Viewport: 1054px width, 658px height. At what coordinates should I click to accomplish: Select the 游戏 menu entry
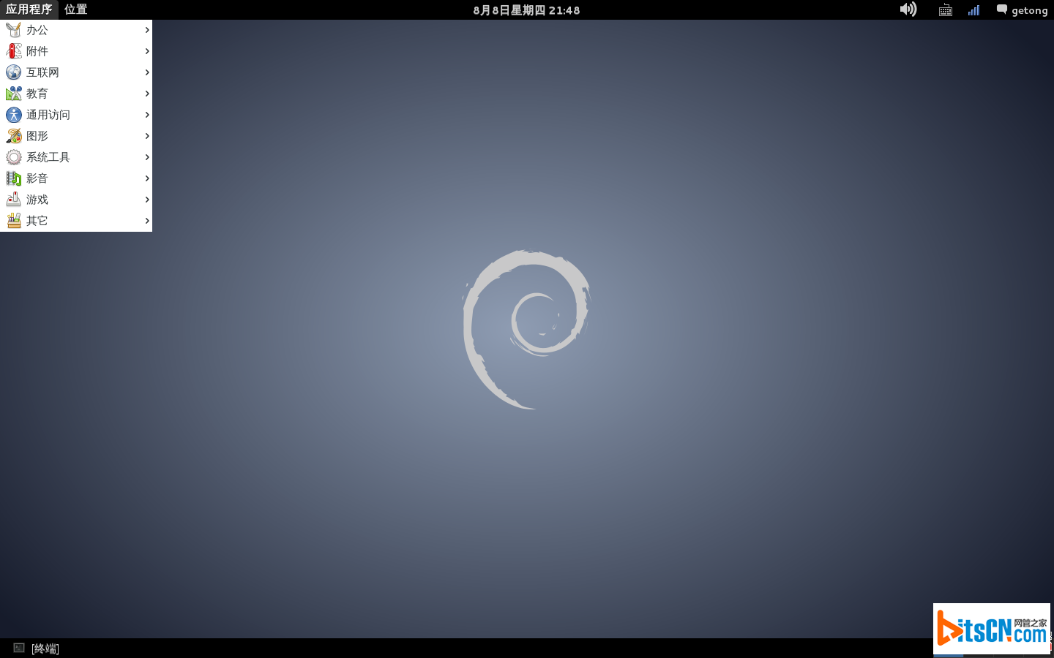coord(76,200)
